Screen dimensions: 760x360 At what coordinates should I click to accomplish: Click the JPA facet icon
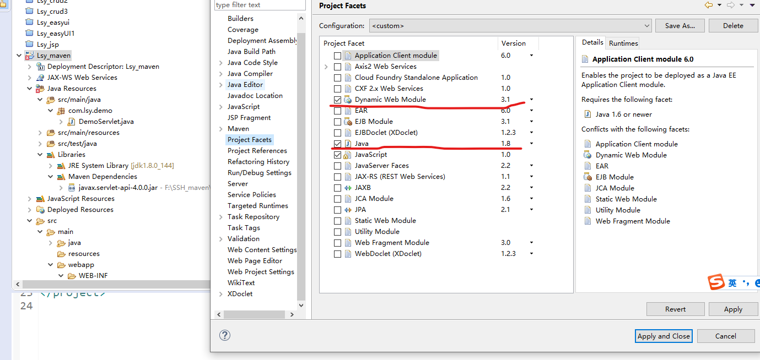point(348,210)
